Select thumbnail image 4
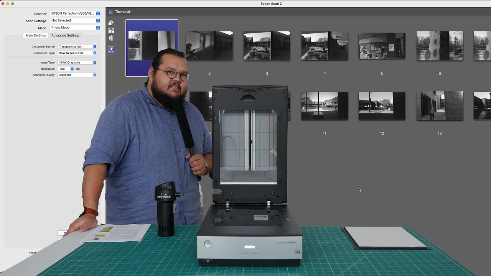 (x=325, y=46)
